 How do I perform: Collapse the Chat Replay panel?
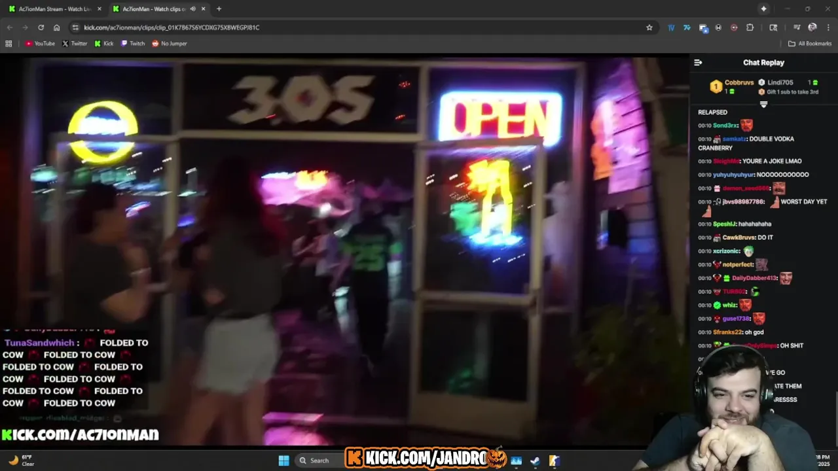[698, 63]
